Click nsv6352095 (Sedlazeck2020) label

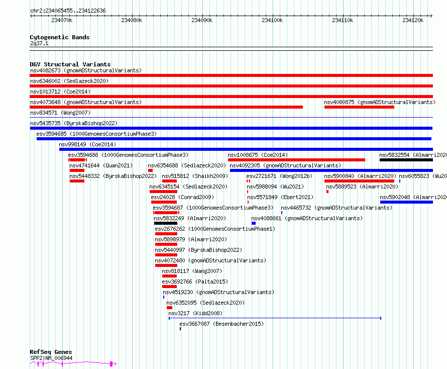pyautogui.click(x=205, y=303)
